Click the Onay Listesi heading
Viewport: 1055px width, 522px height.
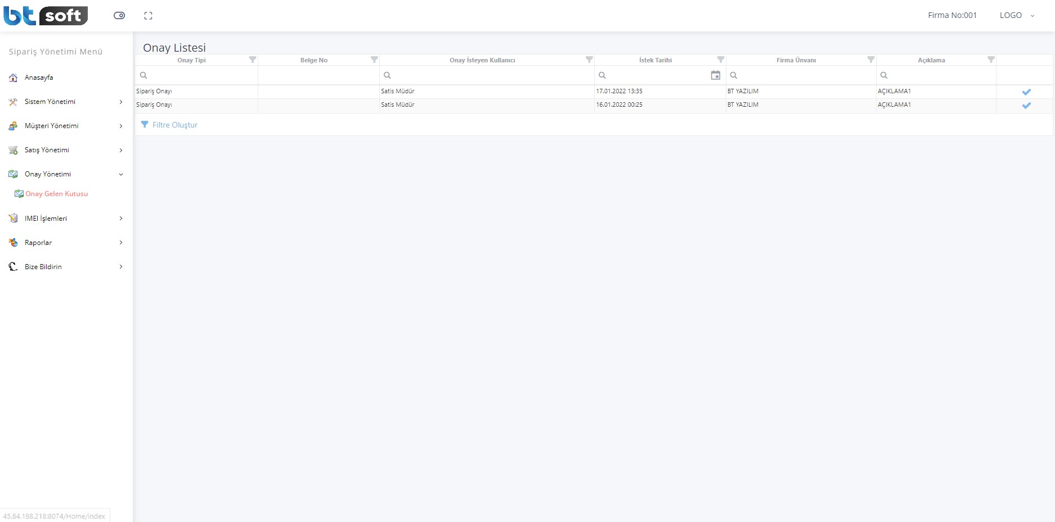point(174,48)
